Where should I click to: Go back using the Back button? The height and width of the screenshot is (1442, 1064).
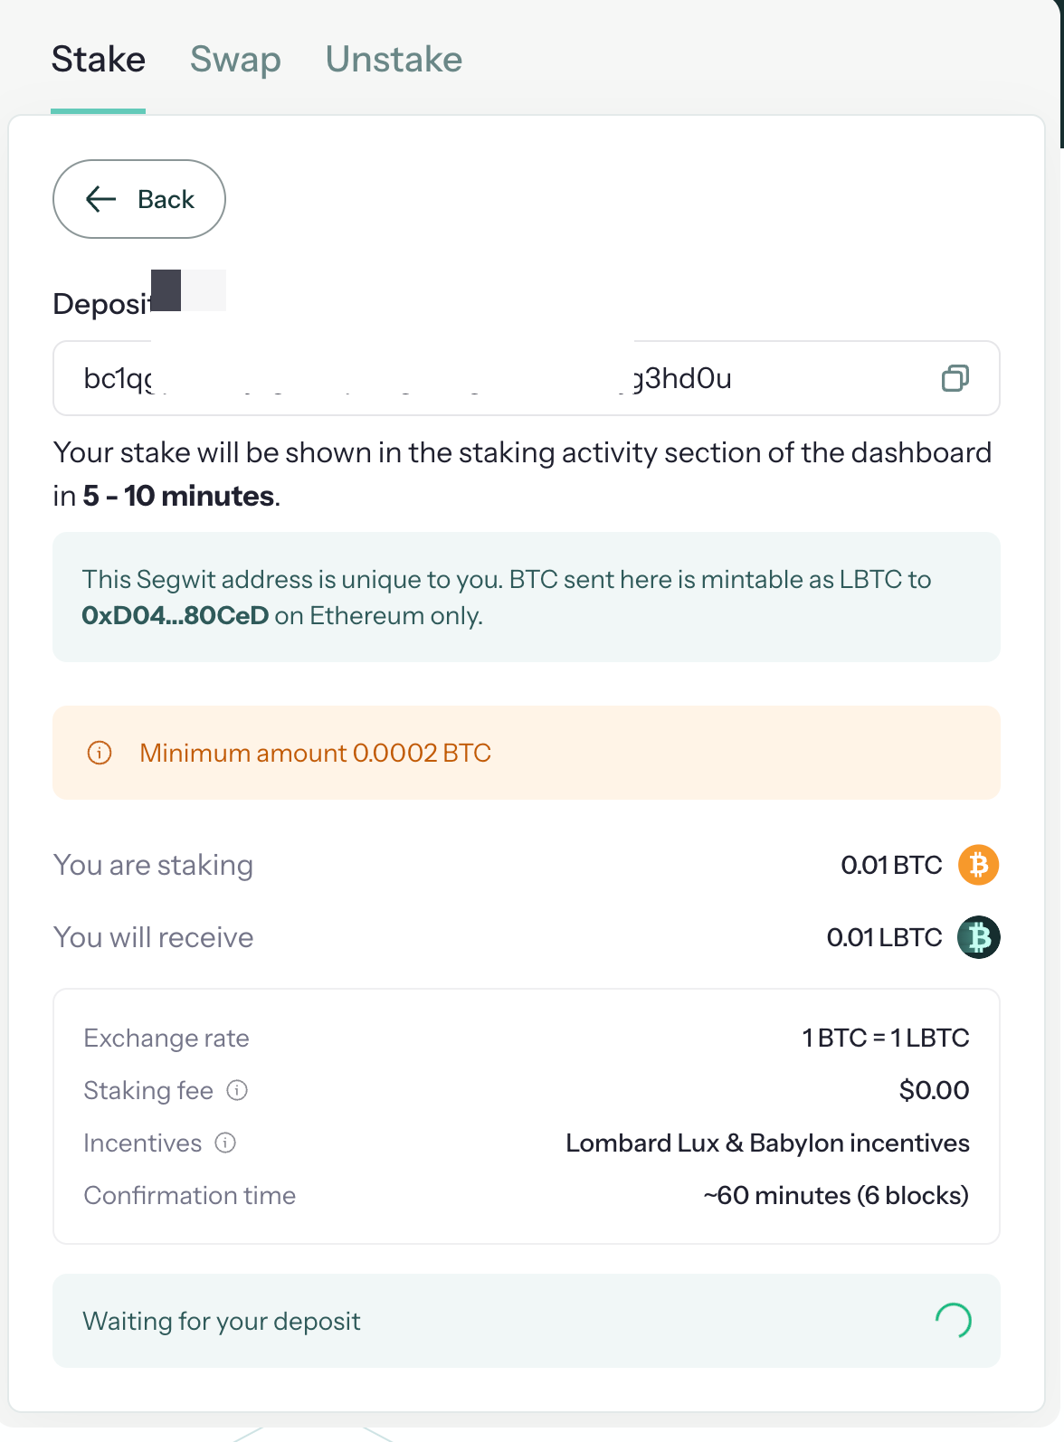coord(139,199)
